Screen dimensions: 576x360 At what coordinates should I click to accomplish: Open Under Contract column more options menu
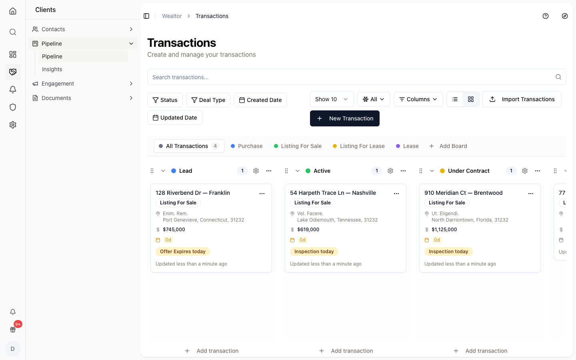point(538,171)
